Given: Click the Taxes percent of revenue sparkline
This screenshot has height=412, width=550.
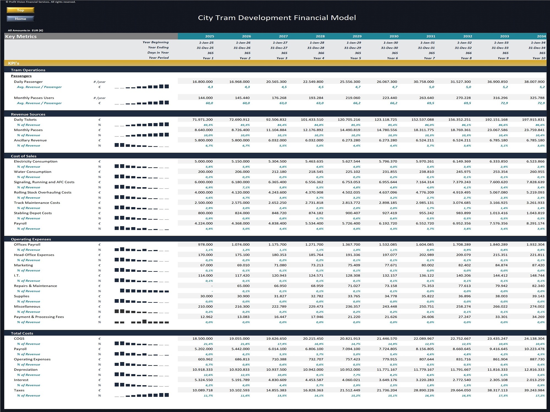Looking at the screenshot, I should (x=142, y=395).
